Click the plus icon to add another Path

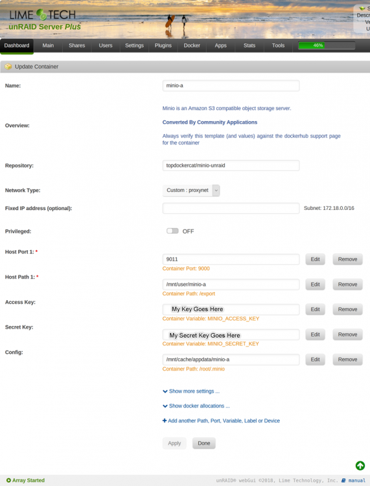pos(165,421)
